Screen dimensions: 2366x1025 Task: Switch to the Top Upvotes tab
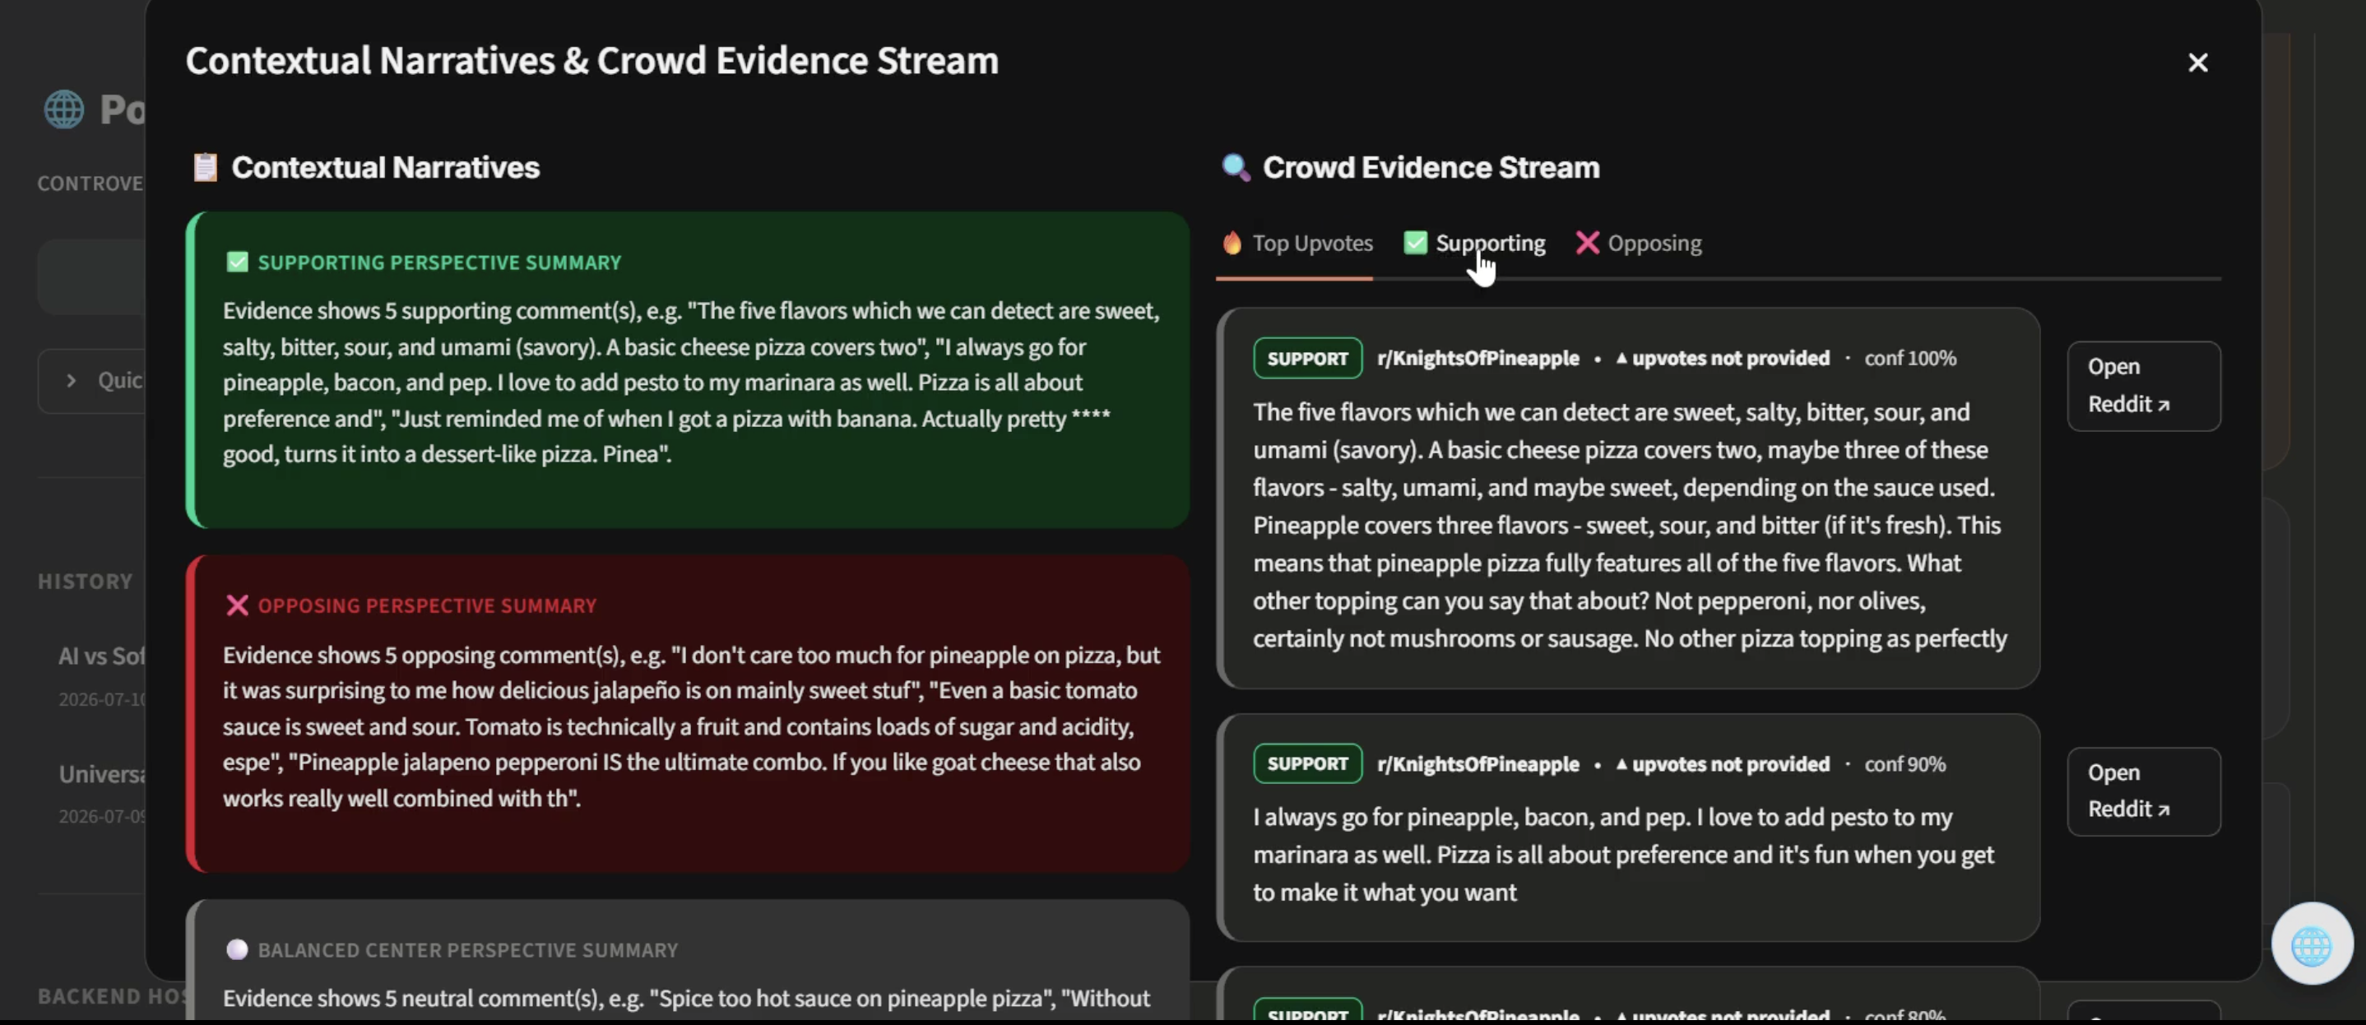1296,243
